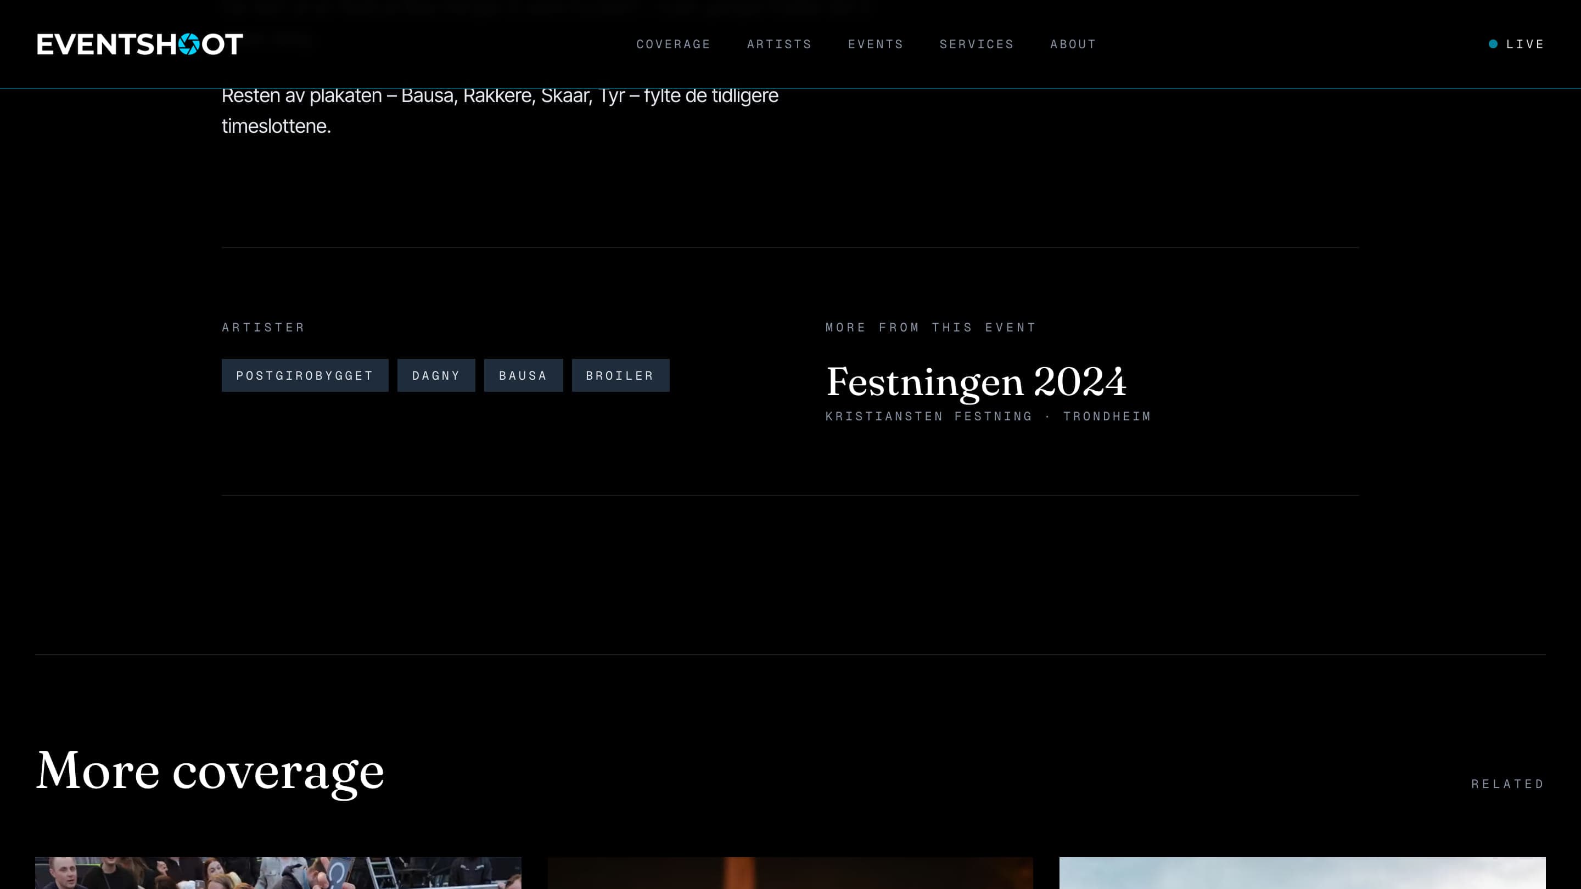Navigate to Services

[977, 44]
